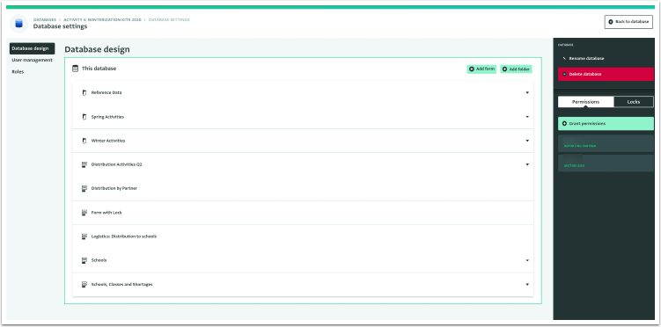Click the red Delete database button
This screenshot has width=661, height=327.
[606, 74]
